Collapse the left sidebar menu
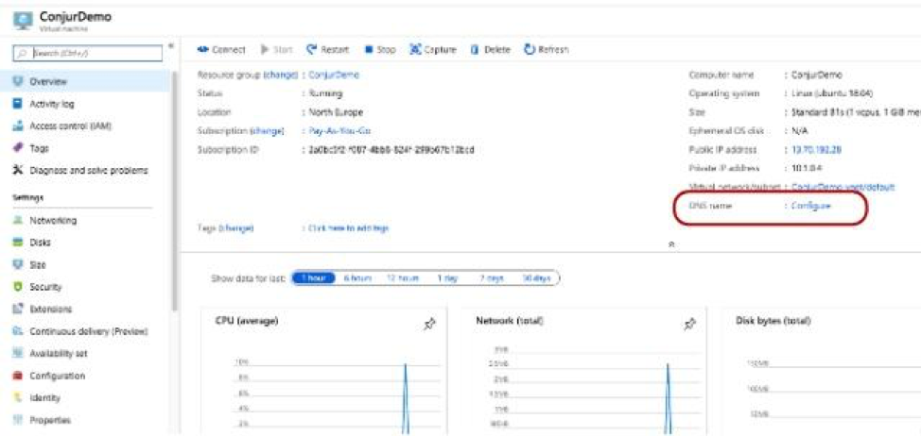This screenshot has width=921, height=436. point(170,46)
